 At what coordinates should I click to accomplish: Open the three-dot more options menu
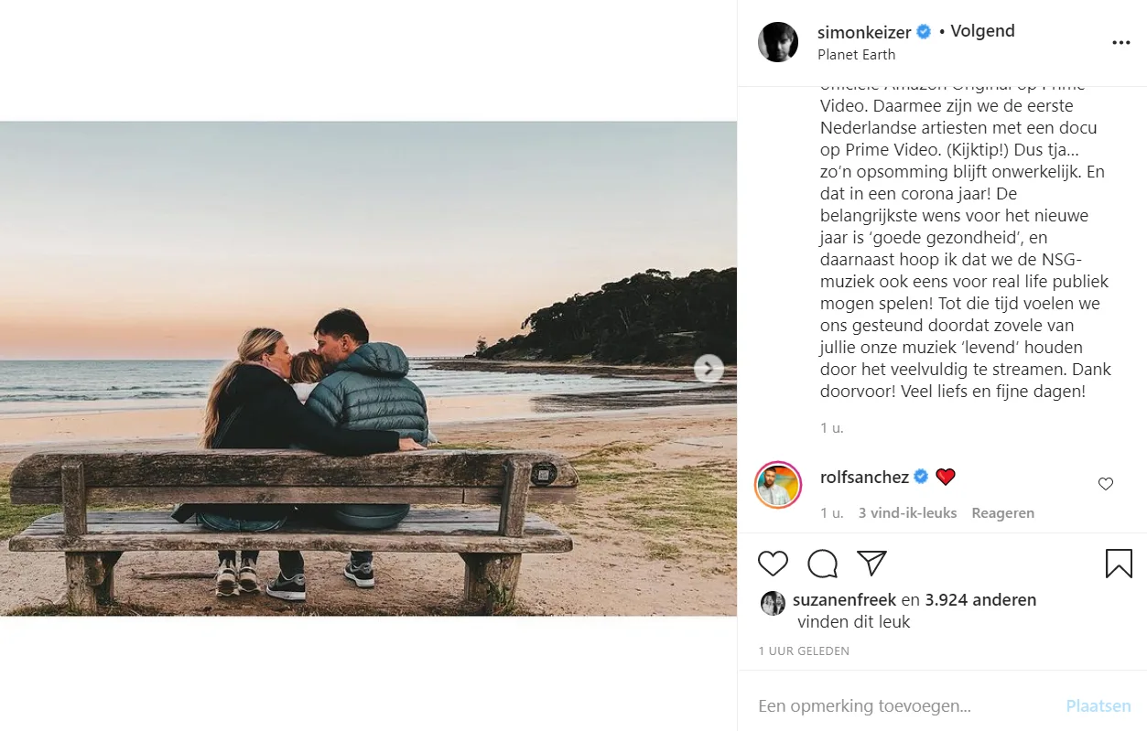point(1121,43)
